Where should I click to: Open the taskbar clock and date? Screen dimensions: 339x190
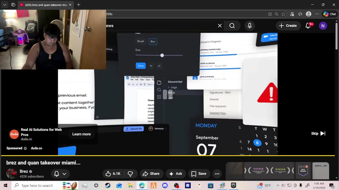[319, 186]
